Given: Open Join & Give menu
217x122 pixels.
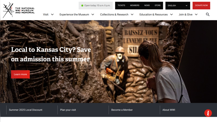Looking at the screenshot, I should pyautogui.click(x=186, y=14).
